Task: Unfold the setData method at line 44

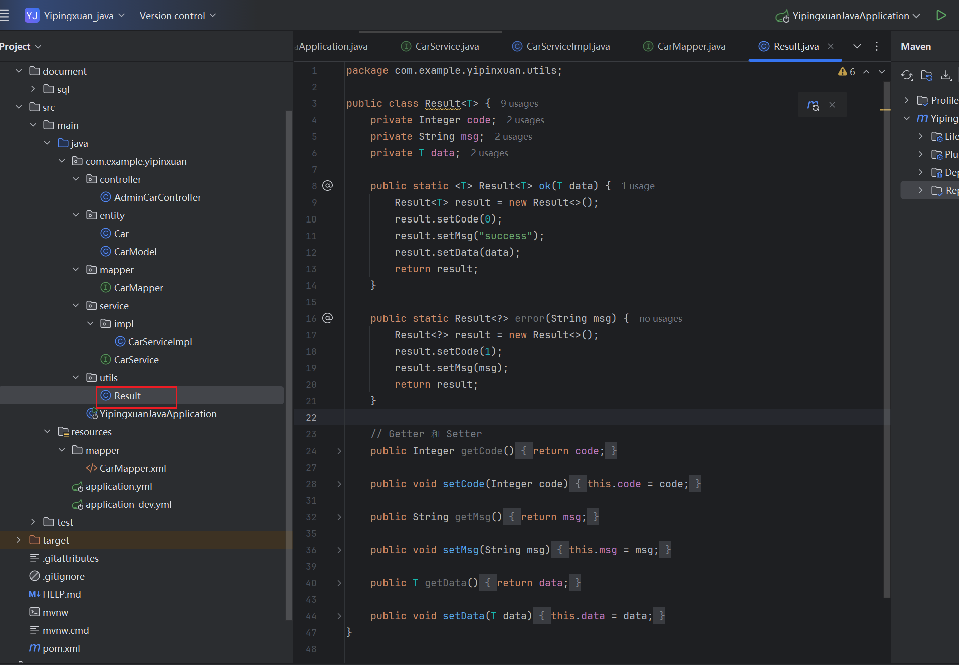Action: point(339,616)
